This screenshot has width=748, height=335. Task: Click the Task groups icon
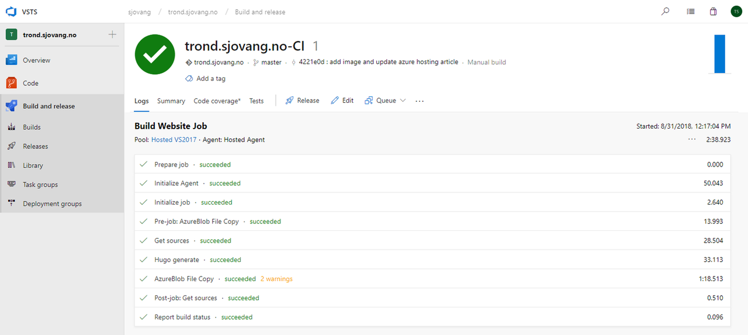[x=11, y=184]
